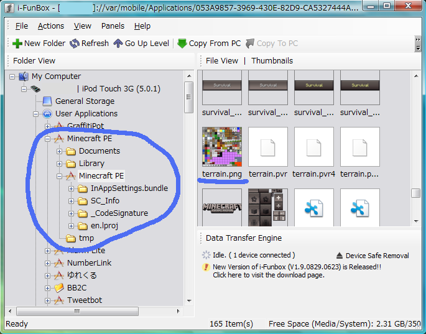The width and height of the screenshot is (426, 334).
Task: Select the Minecraft logo image thumbnail
Action: click(222, 208)
